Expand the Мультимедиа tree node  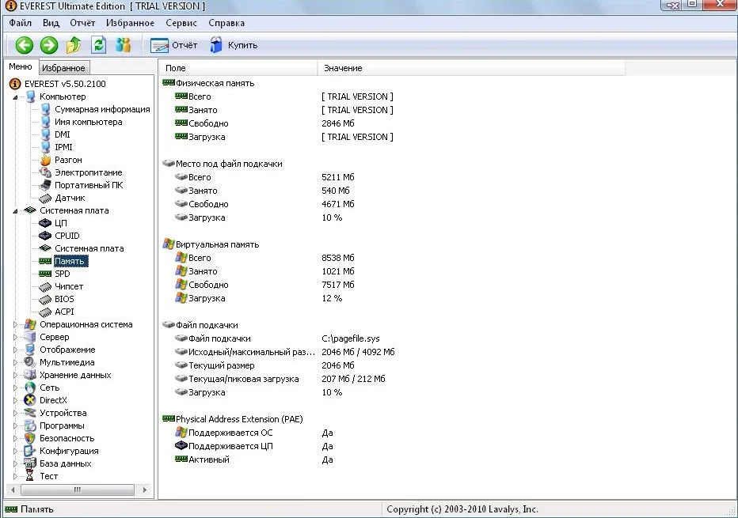[x=15, y=362]
